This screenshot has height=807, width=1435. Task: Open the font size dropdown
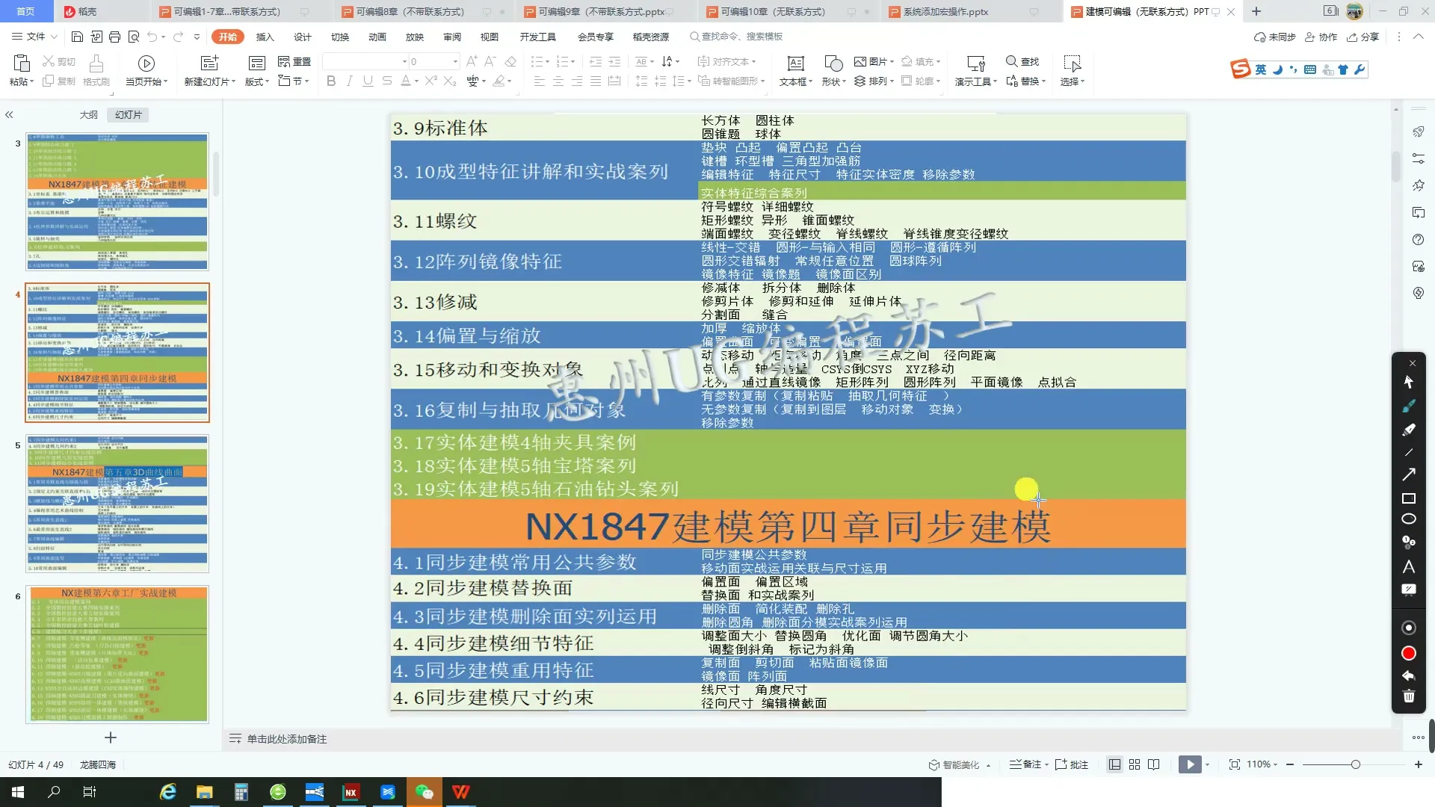pyautogui.click(x=455, y=61)
